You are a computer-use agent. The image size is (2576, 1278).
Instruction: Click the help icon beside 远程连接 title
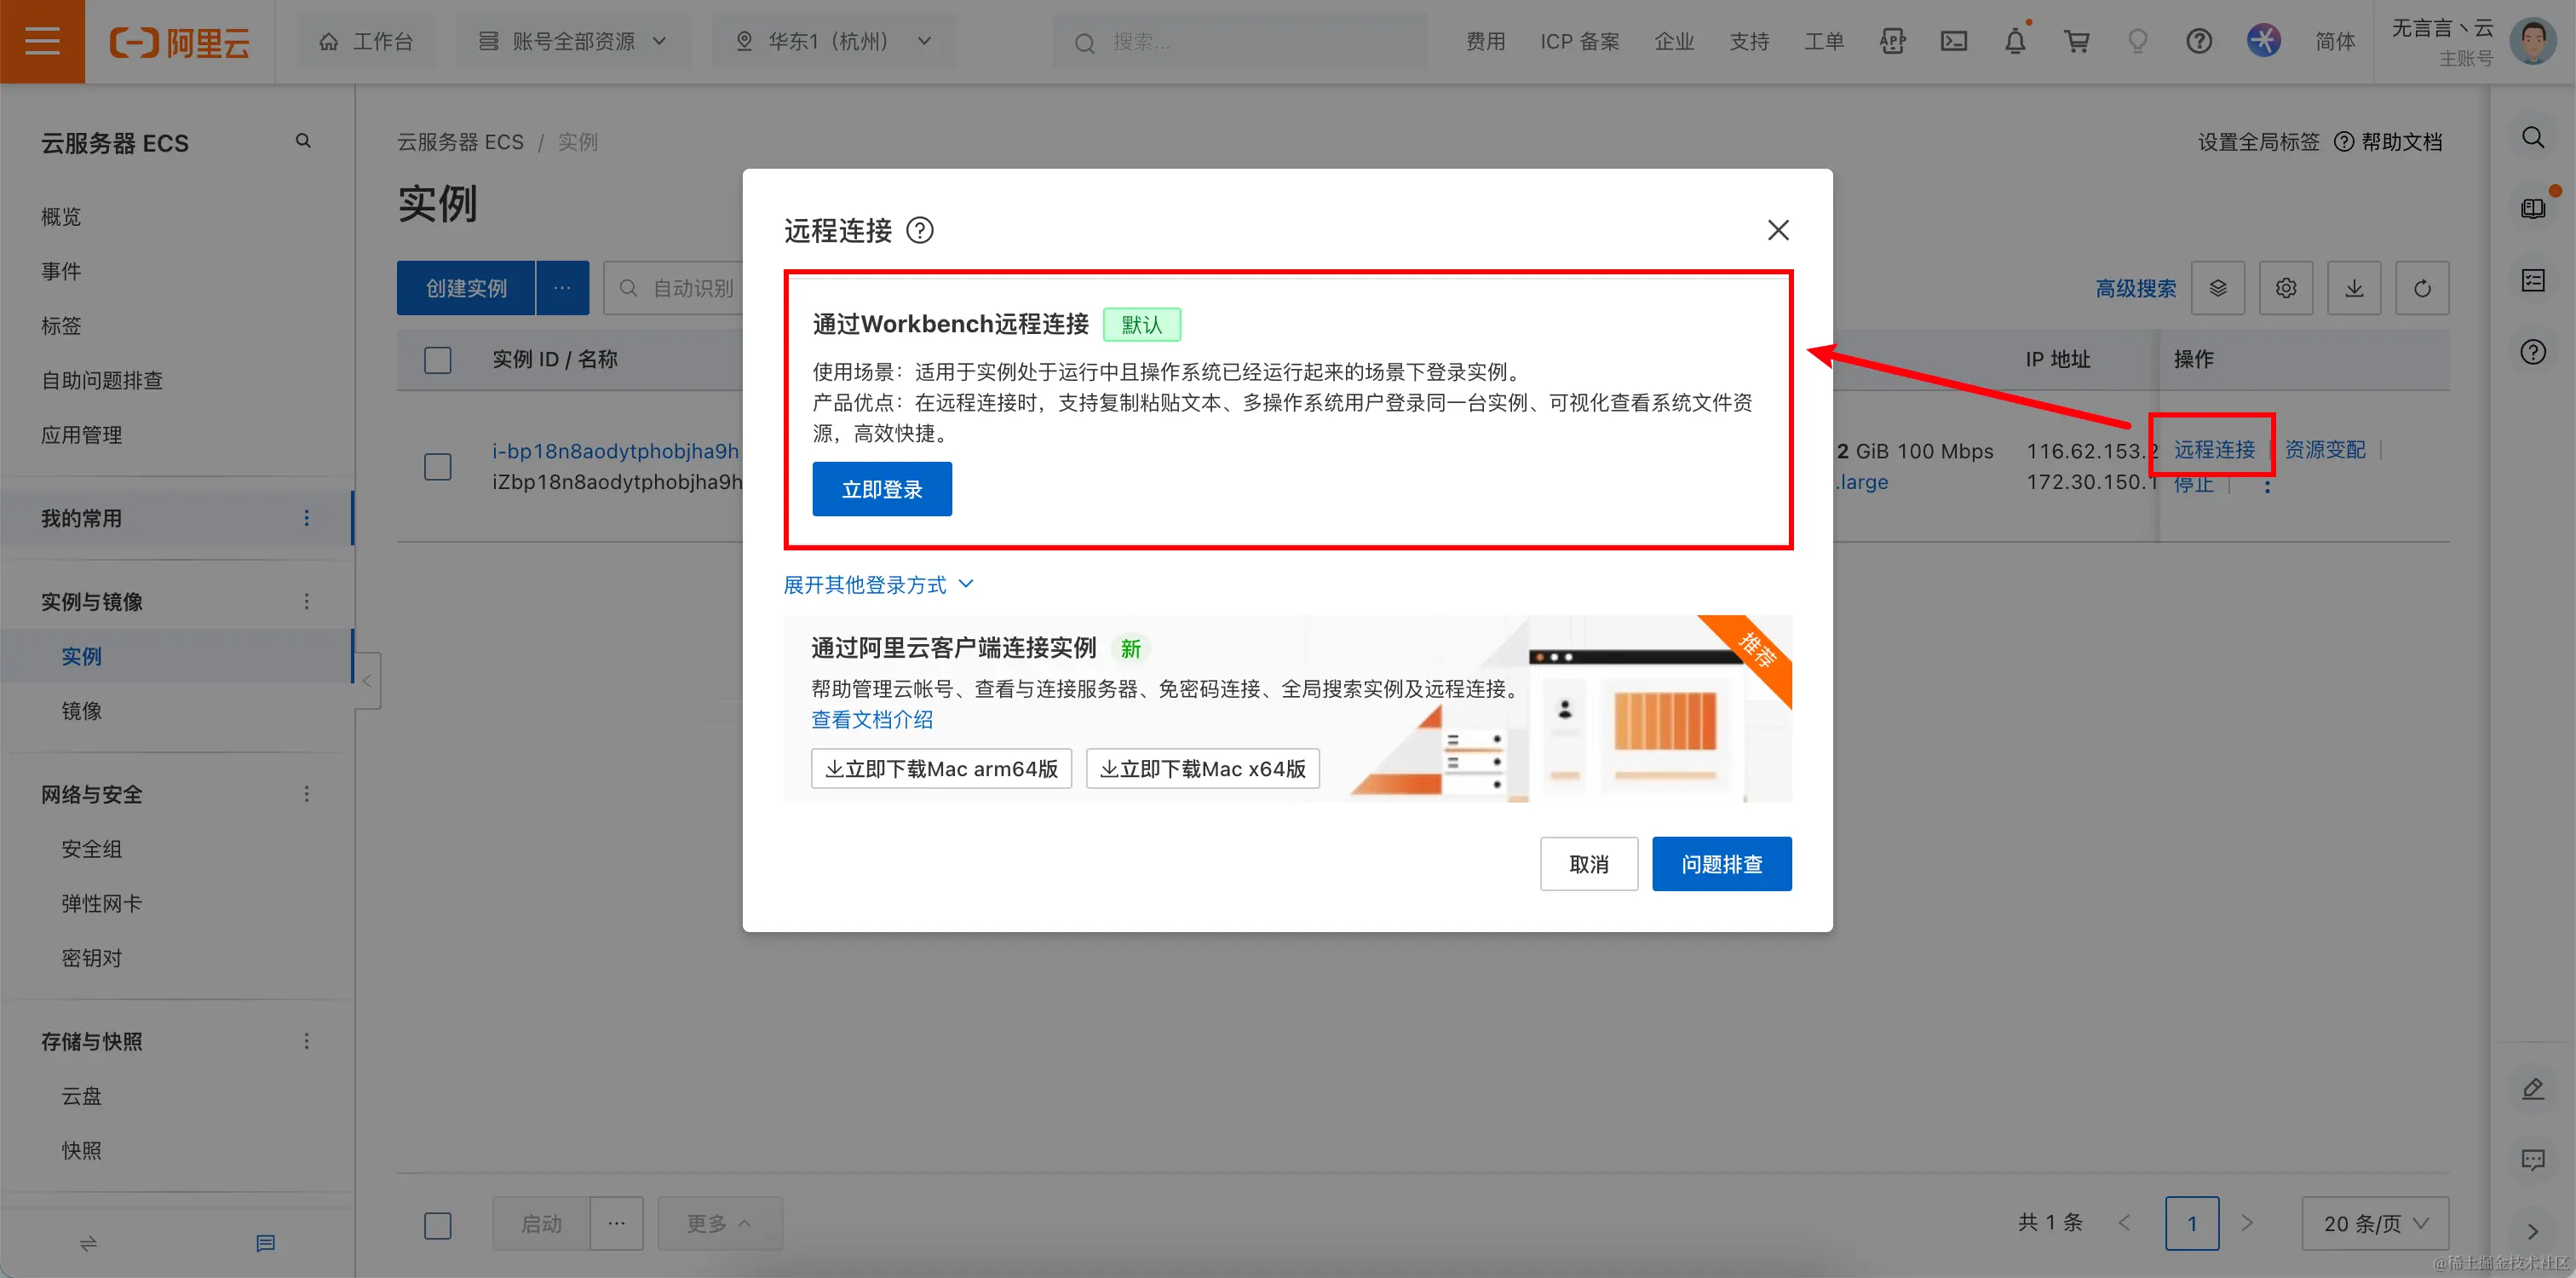tap(919, 231)
